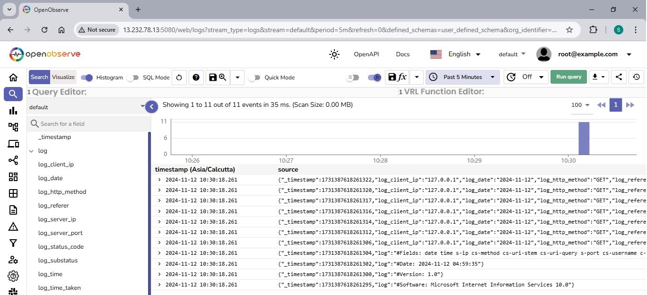Viewport: 647px width, 295px height.
Task: Click the share link icon near Run query
Action: coord(619,77)
